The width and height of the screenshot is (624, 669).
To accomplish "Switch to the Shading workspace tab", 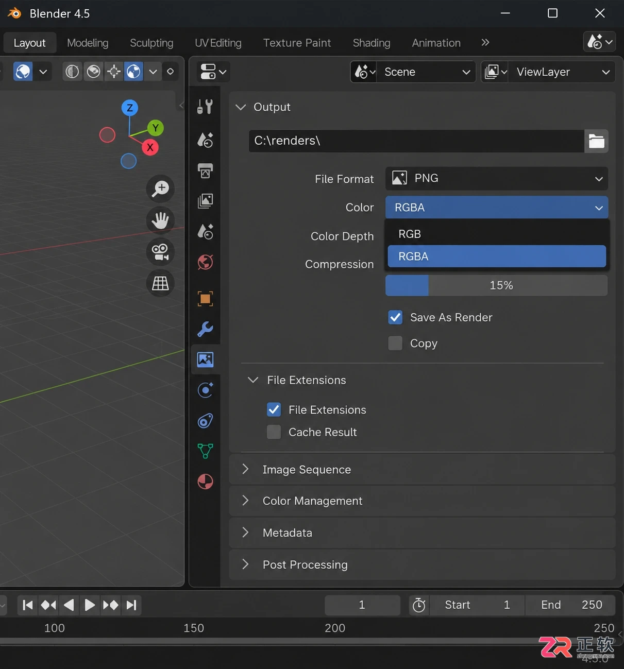I will (372, 43).
